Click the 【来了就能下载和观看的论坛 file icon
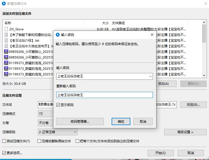209x160 pixels. pyautogui.click(x=6, y=35)
